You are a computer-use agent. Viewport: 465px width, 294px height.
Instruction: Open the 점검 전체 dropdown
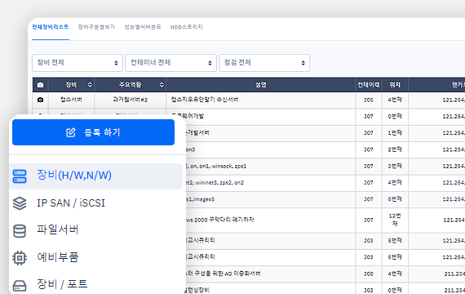(x=264, y=63)
